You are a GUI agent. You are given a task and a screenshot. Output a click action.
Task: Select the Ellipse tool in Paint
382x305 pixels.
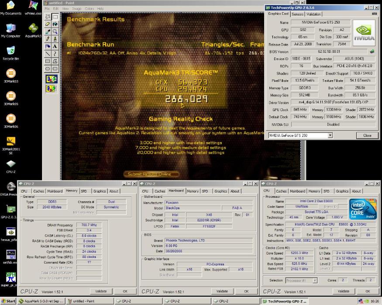(x=48, y=68)
